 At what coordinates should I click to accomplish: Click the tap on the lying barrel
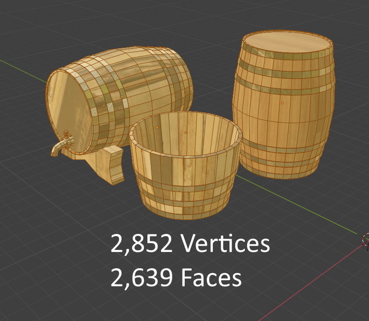click(x=63, y=144)
